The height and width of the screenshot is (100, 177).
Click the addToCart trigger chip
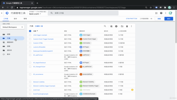(x=85, y=55)
